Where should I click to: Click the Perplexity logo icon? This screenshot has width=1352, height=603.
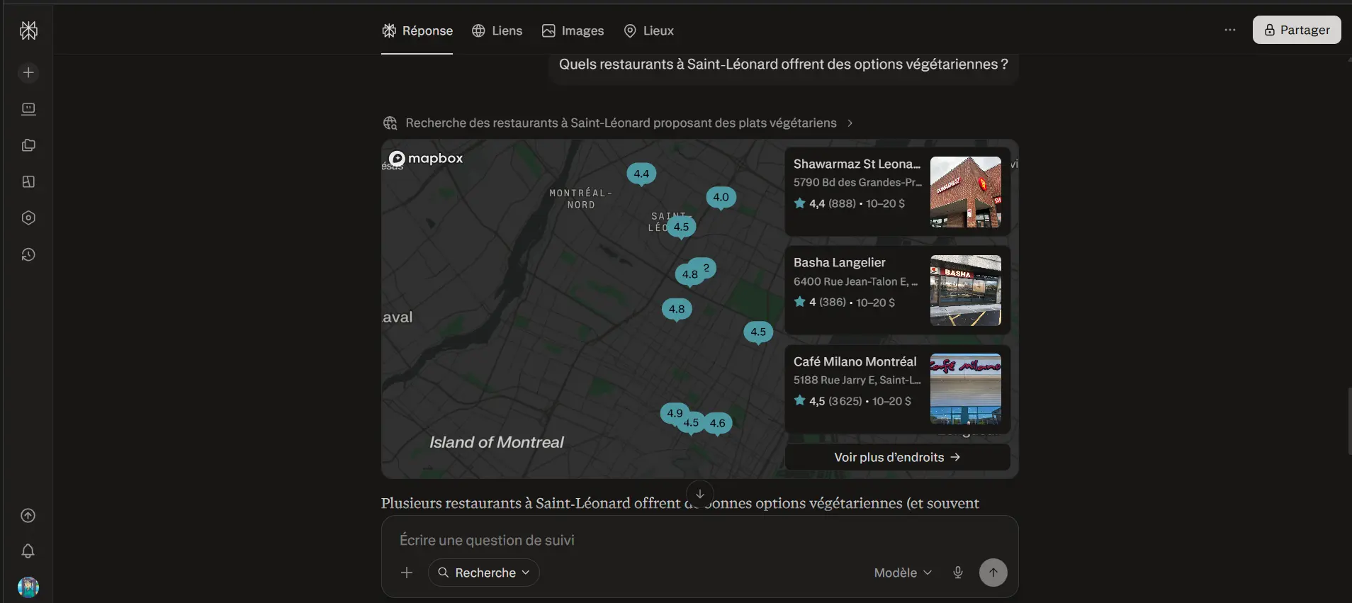coord(28,30)
